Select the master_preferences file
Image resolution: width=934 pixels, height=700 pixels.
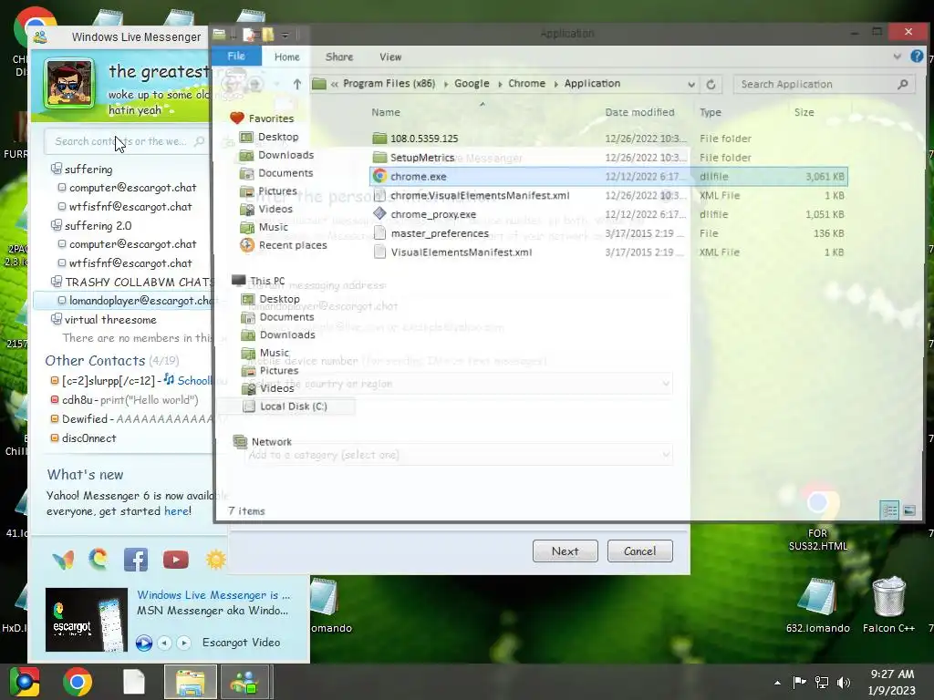pyautogui.click(x=440, y=233)
